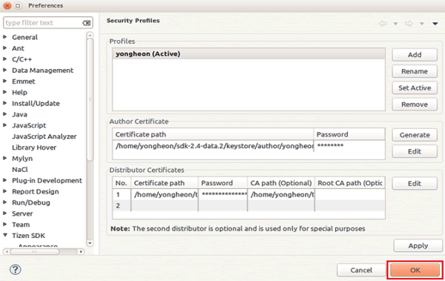Expand the Mylyn tree node
Screen dimensions: 445x281
[x=5, y=158]
